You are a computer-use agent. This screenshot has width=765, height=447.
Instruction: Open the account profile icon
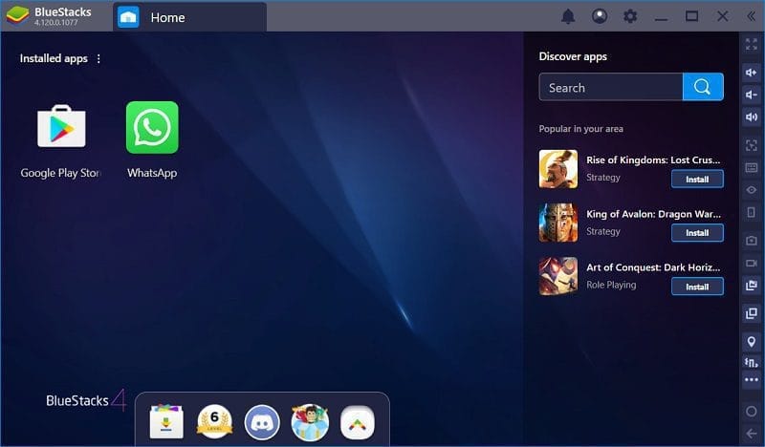click(600, 16)
